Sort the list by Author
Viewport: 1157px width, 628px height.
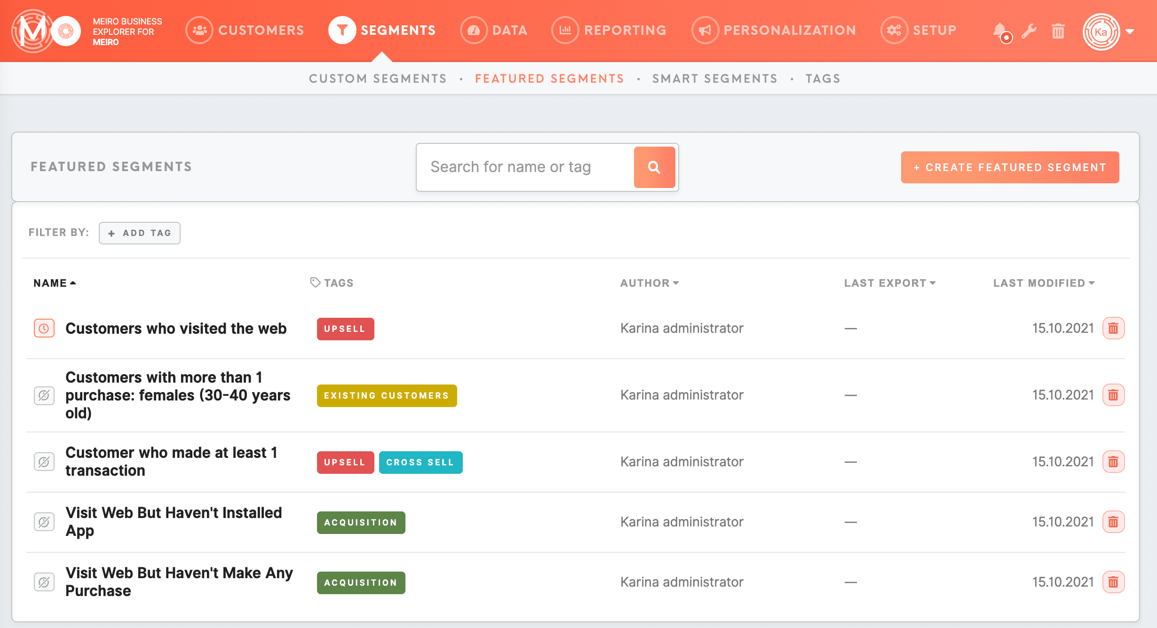(x=650, y=283)
